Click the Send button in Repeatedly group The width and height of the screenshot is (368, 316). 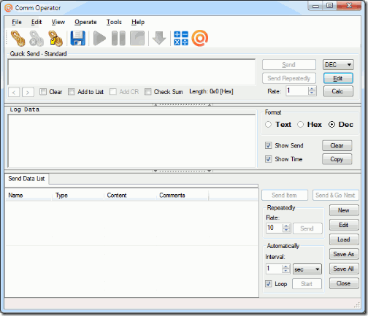coord(307,228)
